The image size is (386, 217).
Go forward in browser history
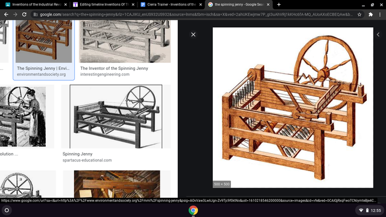(15, 14)
